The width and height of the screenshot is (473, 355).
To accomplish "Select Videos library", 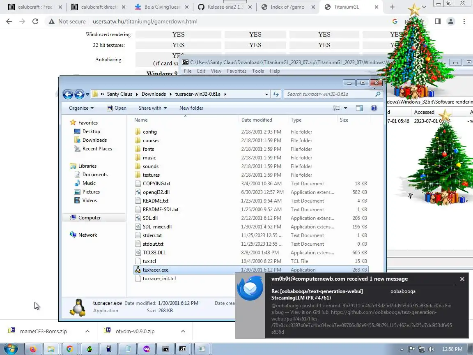I will tap(86, 201).
